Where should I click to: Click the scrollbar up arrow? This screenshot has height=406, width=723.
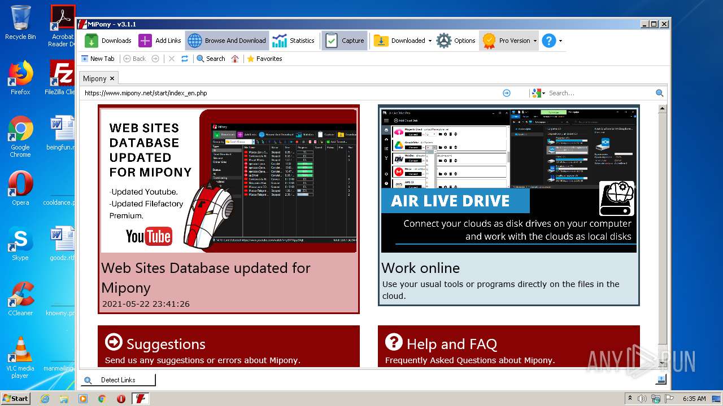point(663,109)
